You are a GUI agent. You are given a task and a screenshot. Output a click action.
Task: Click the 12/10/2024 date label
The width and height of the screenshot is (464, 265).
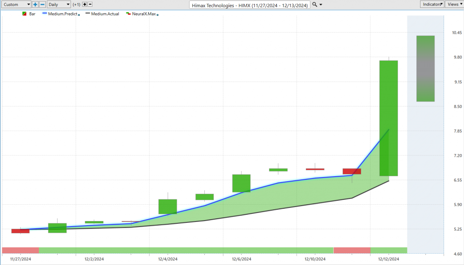tap(315, 259)
